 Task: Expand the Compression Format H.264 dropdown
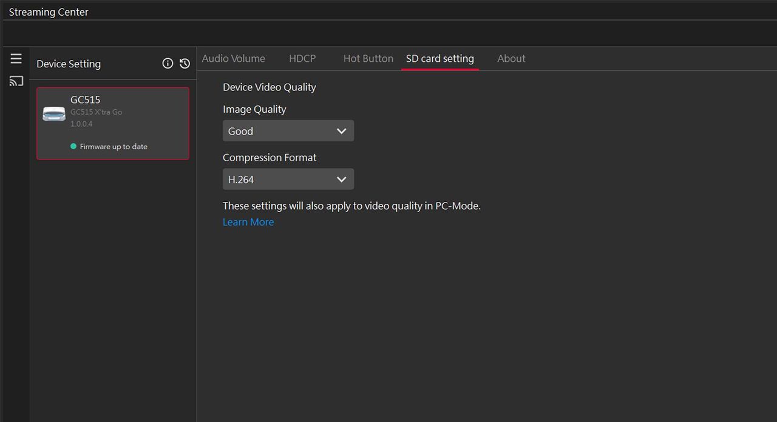click(x=288, y=179)
